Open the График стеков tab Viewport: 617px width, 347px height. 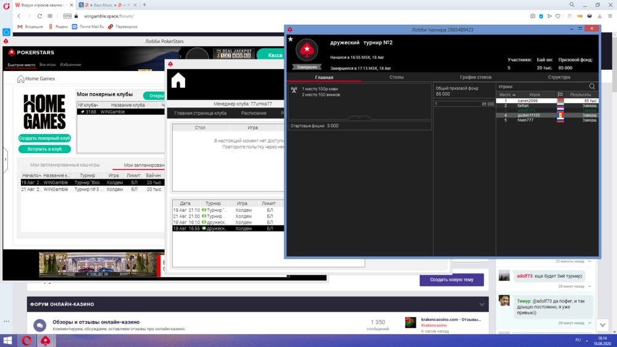coord(476,77)
